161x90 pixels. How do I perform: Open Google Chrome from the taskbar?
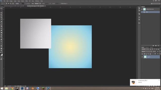point(12,88)
